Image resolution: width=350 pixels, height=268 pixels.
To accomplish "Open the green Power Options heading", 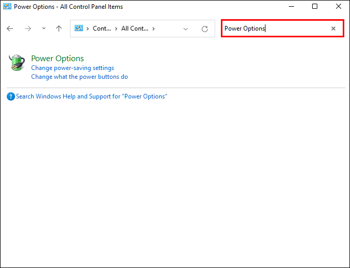I will click(58, 59).
